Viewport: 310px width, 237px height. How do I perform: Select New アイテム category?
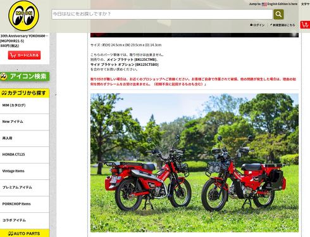point(25,122)
